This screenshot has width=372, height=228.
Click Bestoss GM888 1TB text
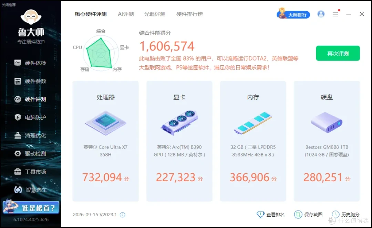327,151
